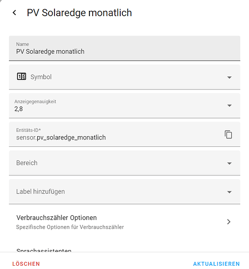Viewport: 249px width, 269px height.
Task: Save changes with AKTUALISIEREN
Action: point(217,264)
